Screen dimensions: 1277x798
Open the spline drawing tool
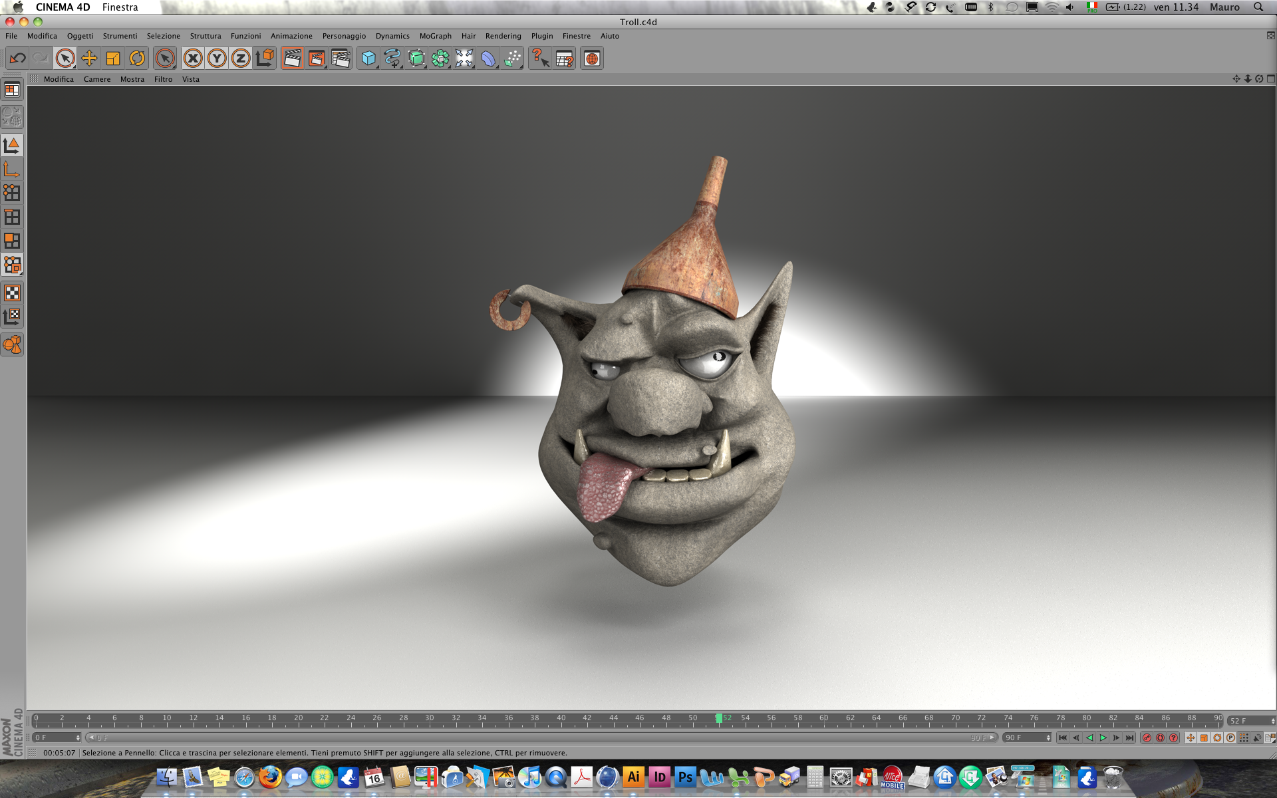[x=392, y=59]
